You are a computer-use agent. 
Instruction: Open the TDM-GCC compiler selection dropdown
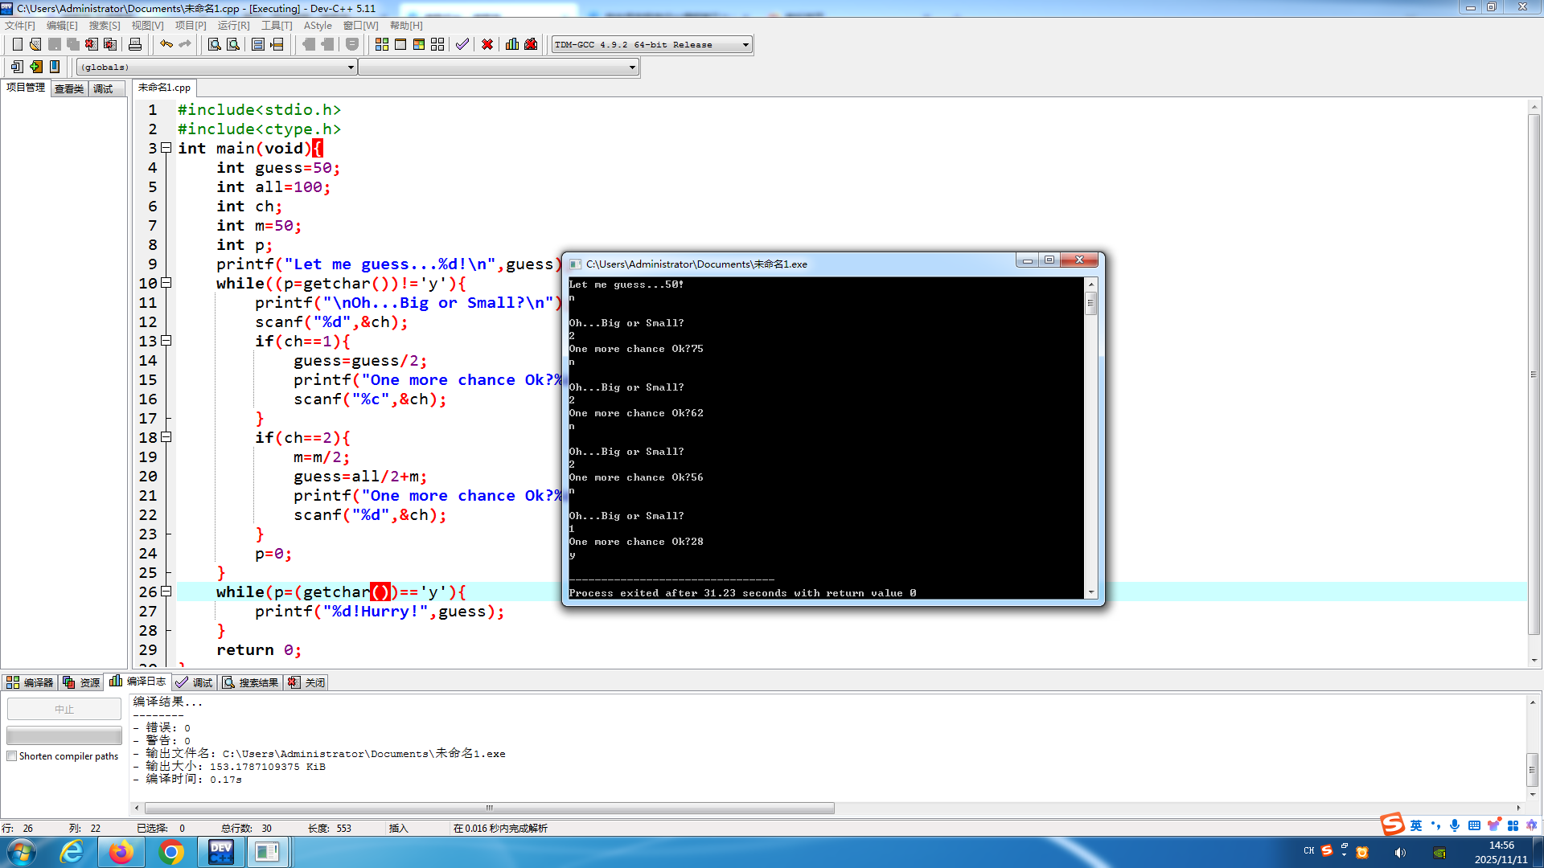[745, 45]
